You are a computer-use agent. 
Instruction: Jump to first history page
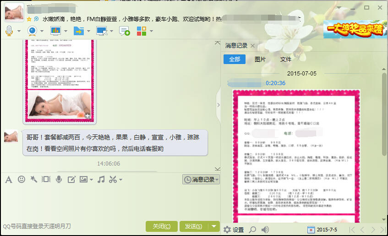(352, 230)
